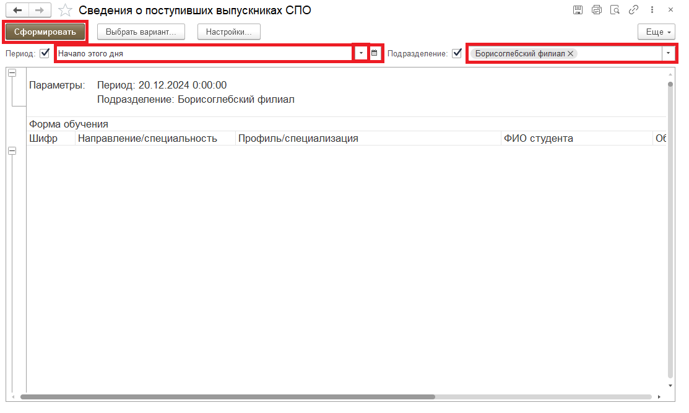The height and width of the screenshot is (413, 689).
Task: Open report Настройки
Action: [228, 32]
